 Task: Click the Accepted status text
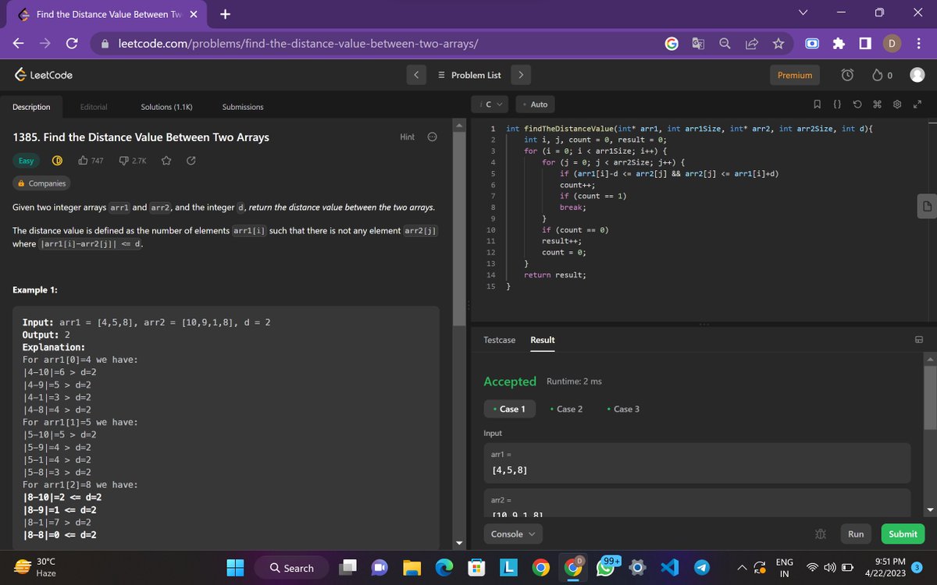pyautogui.click(x=510, y=381)
